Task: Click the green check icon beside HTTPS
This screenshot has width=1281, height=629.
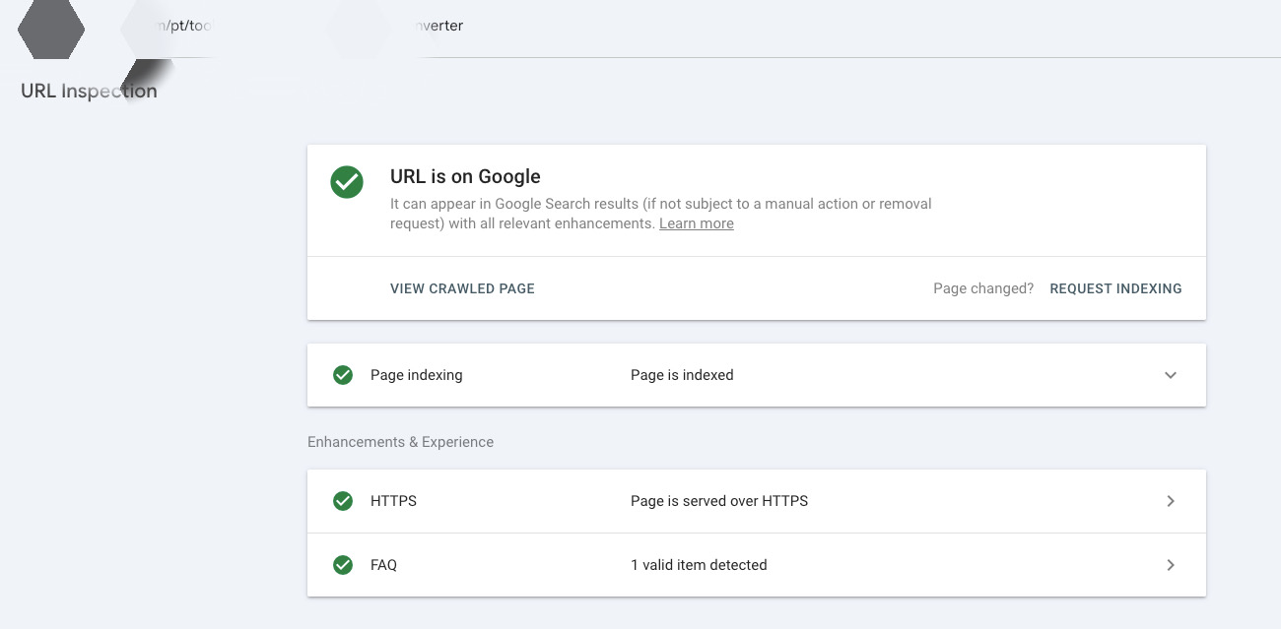Action: click(x=343, y=501)
